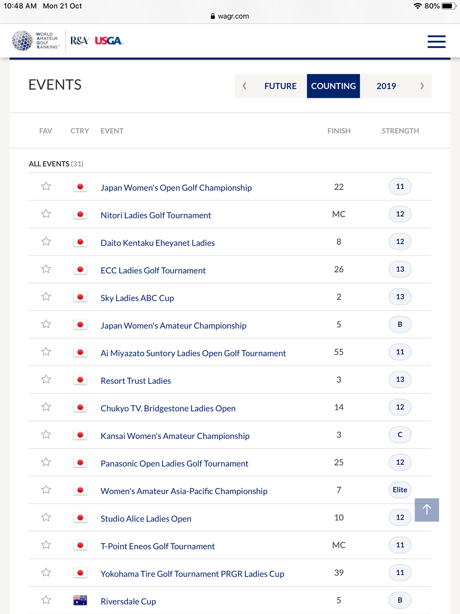This screenshot has width=460, height=614.
Task: Click Australia flag beside Riversdale Cup
Action: point(80,600)
